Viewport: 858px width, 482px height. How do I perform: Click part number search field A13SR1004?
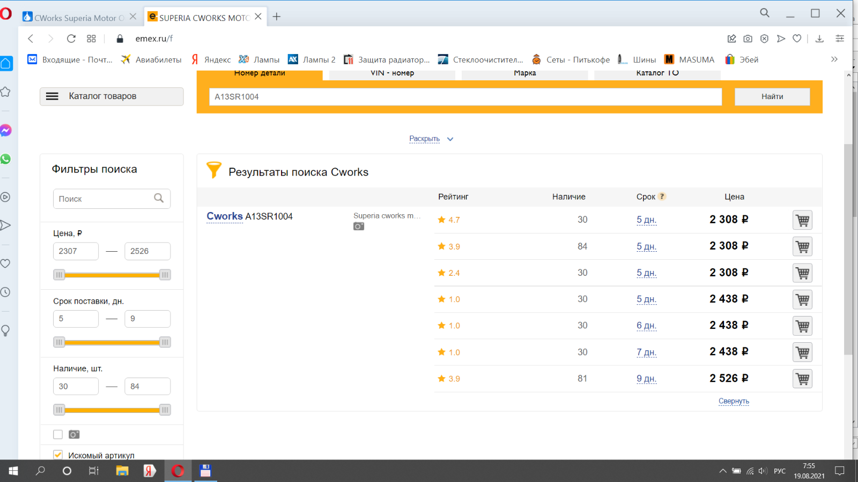465,96
